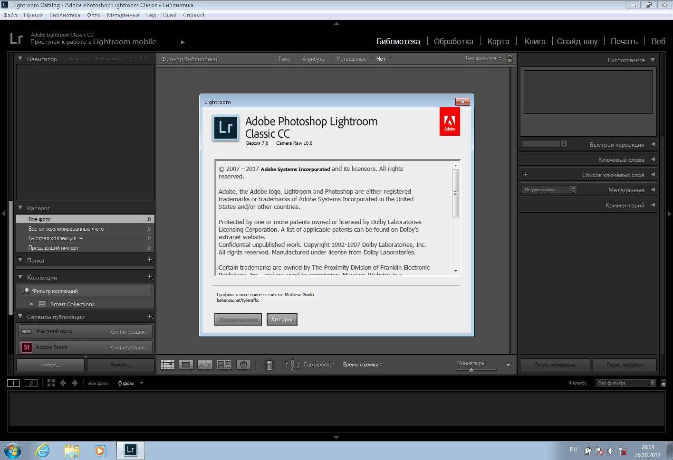This screenshot has width=673, height=460.
Task: Add keyword with plus in keyword list
Action: 525,175
